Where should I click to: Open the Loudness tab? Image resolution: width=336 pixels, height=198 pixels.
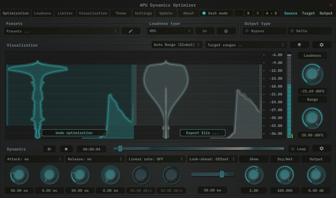[x=43, y=13]
